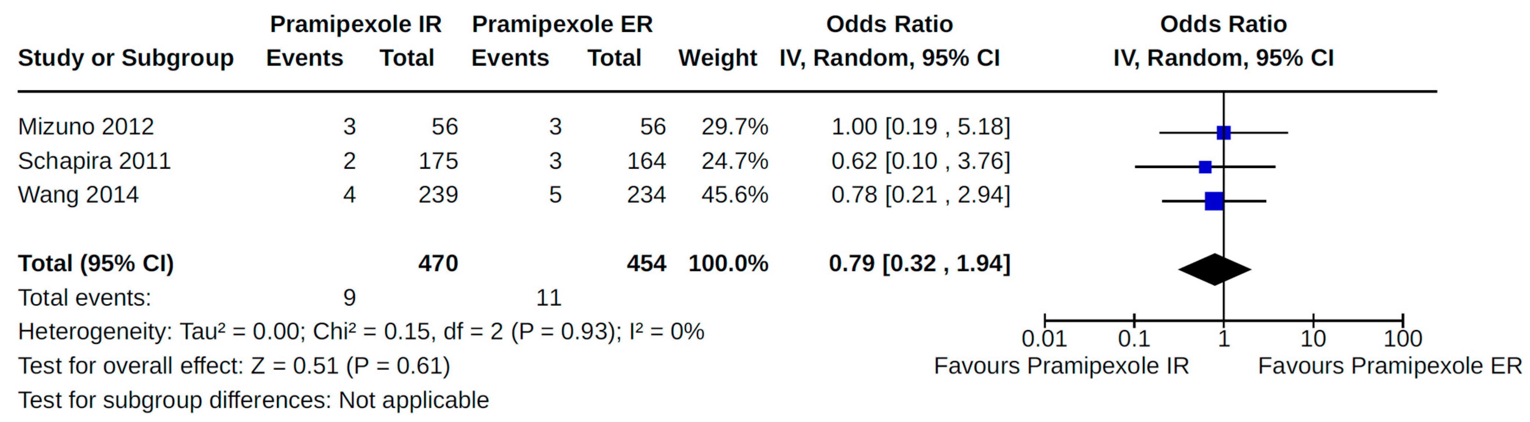Click the 'Test for overall effect' line
The height and width of the screenshot is (422, 1530).
click(x=234, y=366)
